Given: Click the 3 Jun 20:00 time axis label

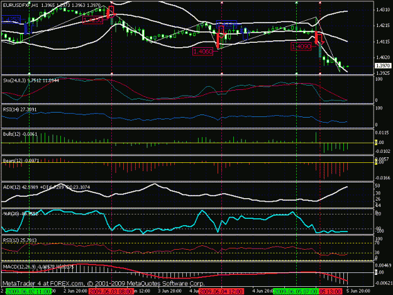Looking at the screenshot, I should click(x=170, y=291).
